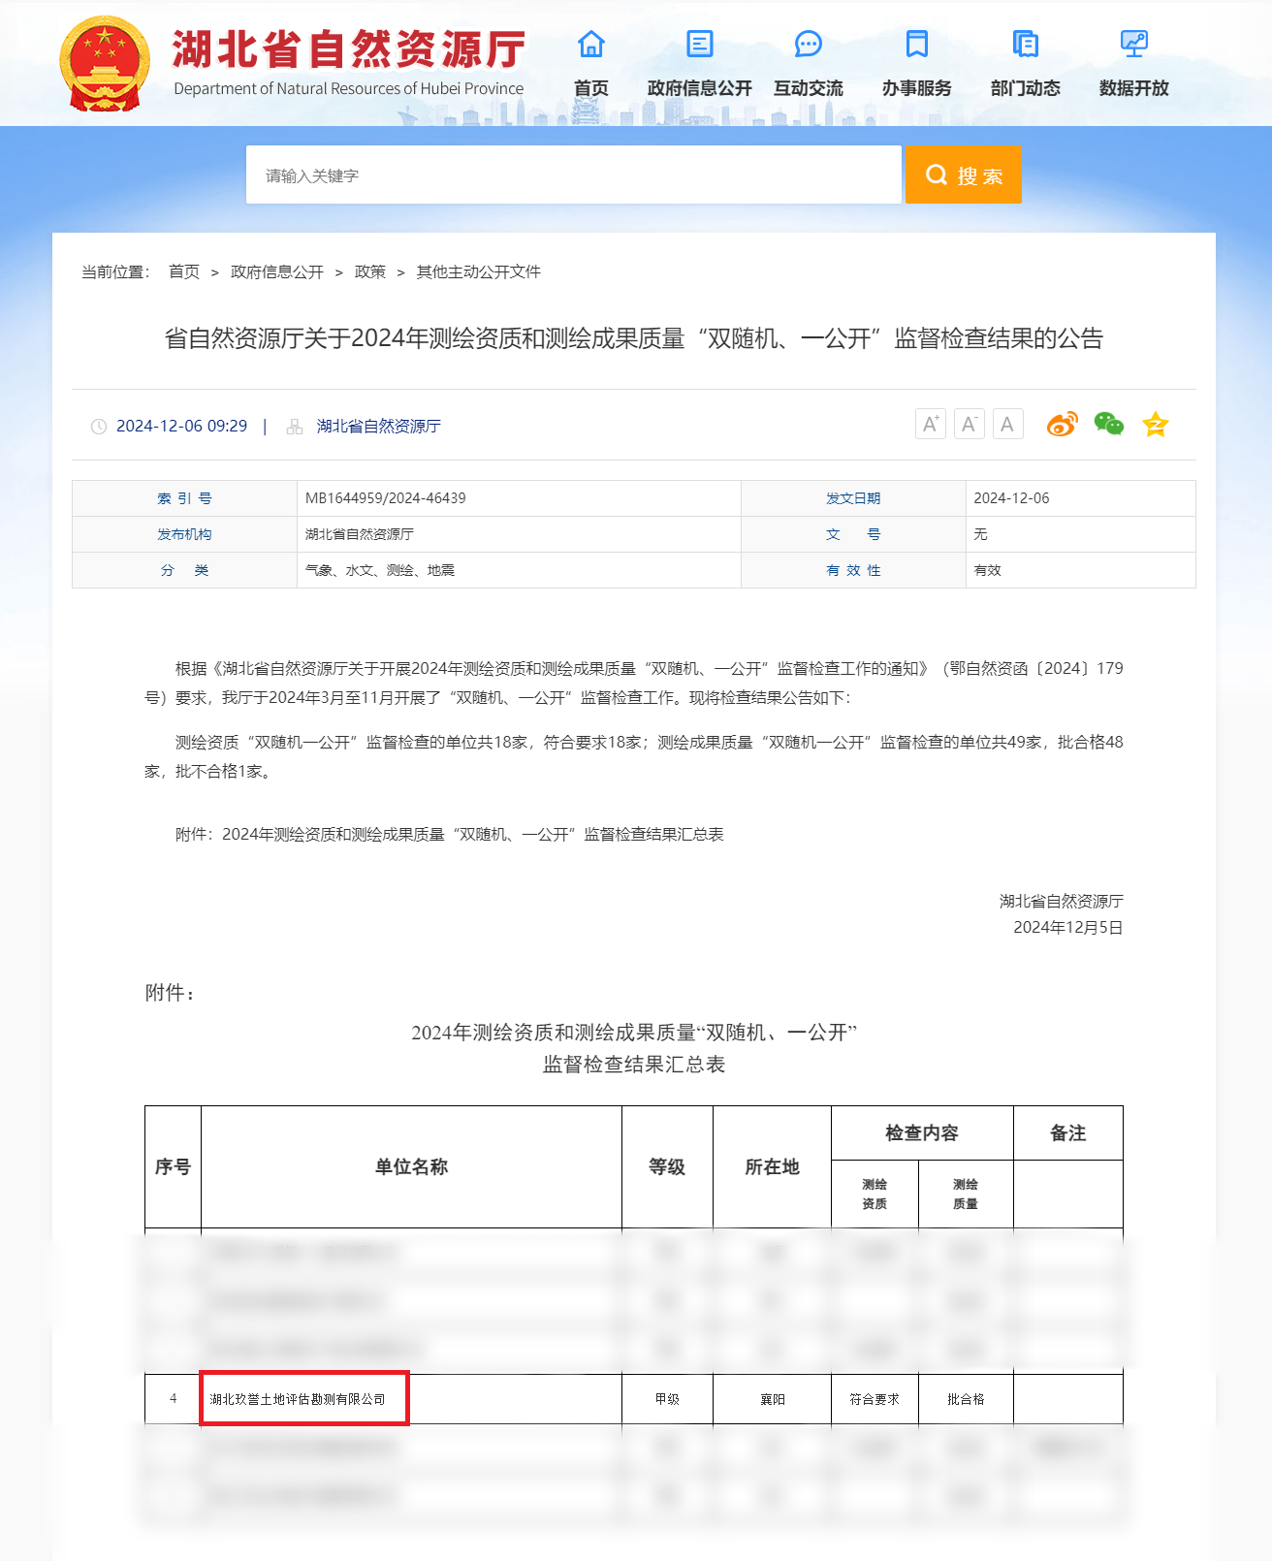The height and width of the screenshot is (1561, 1272).
Task: Reset font size with A icon
Action: 1008,424
